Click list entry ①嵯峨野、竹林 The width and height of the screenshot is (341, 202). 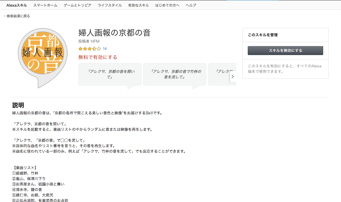point(25,173)
